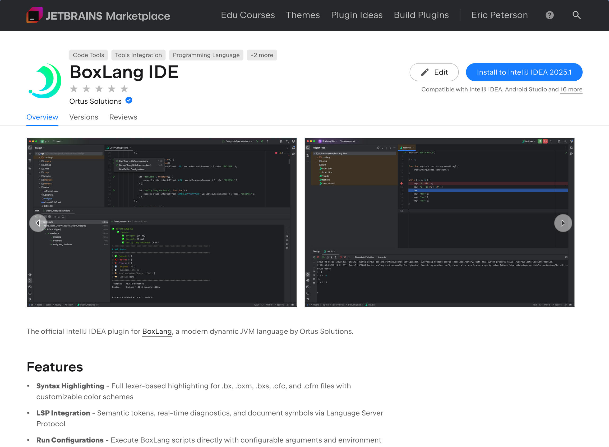609x447 pixels.
Task: Give the plugin a five-star rating
Action: click(124, 89)
